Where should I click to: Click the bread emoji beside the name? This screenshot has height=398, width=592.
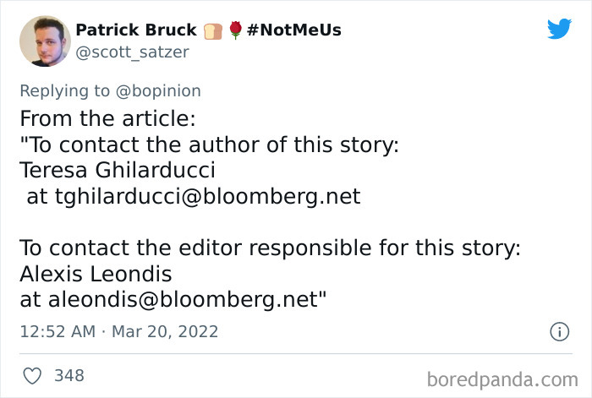pyautogui.click(x=212, y=30)
